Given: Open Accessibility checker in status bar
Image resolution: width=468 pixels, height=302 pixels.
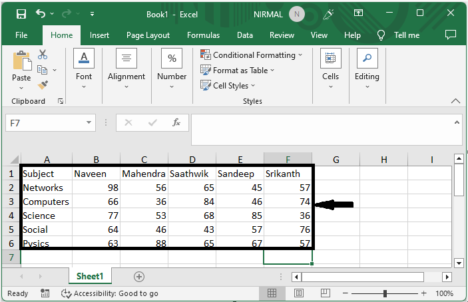Looking at the screenshot, I should (x=110, y=293).
